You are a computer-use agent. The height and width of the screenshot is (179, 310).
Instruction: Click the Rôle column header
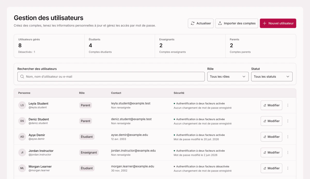pyautogui.click(x=82, y=93)
